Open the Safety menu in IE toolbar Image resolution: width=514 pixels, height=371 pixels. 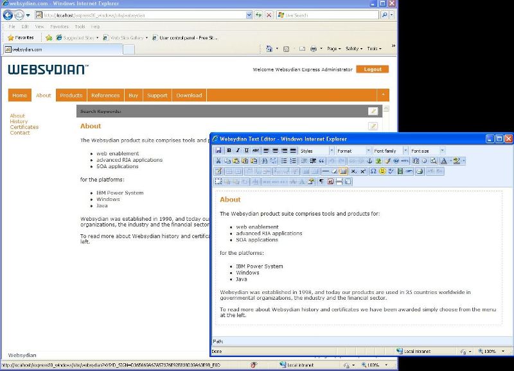point(354,49)
